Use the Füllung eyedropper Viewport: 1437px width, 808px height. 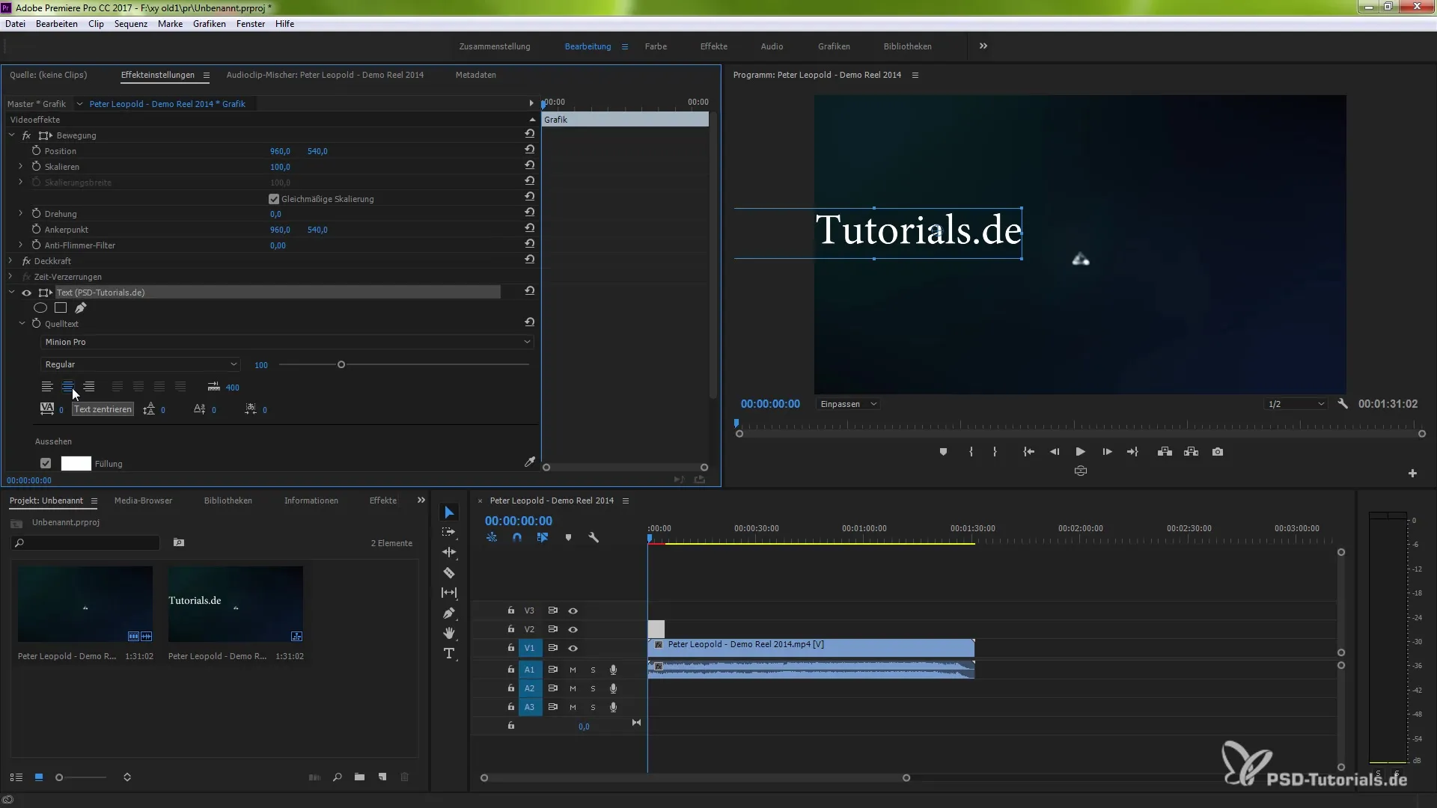pyautogui.click(x=530, y=462)
